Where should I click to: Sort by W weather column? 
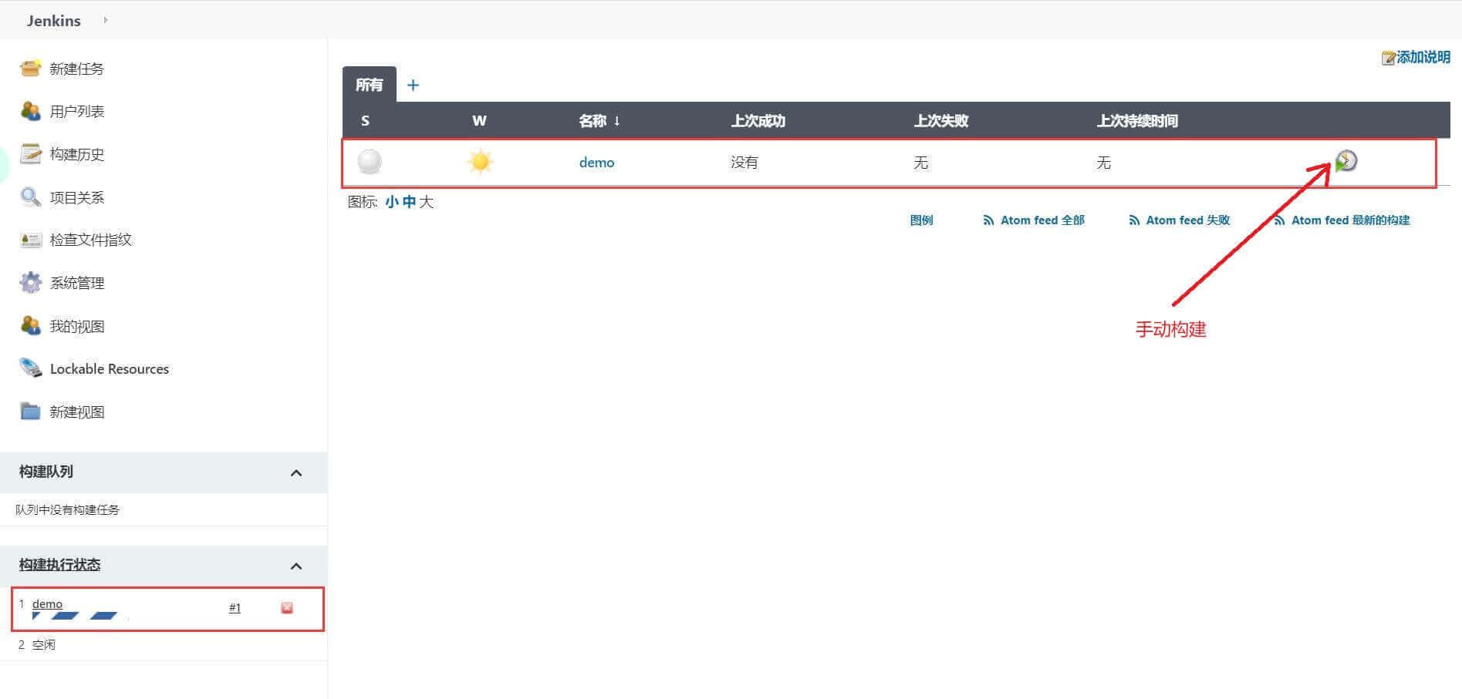479,121
